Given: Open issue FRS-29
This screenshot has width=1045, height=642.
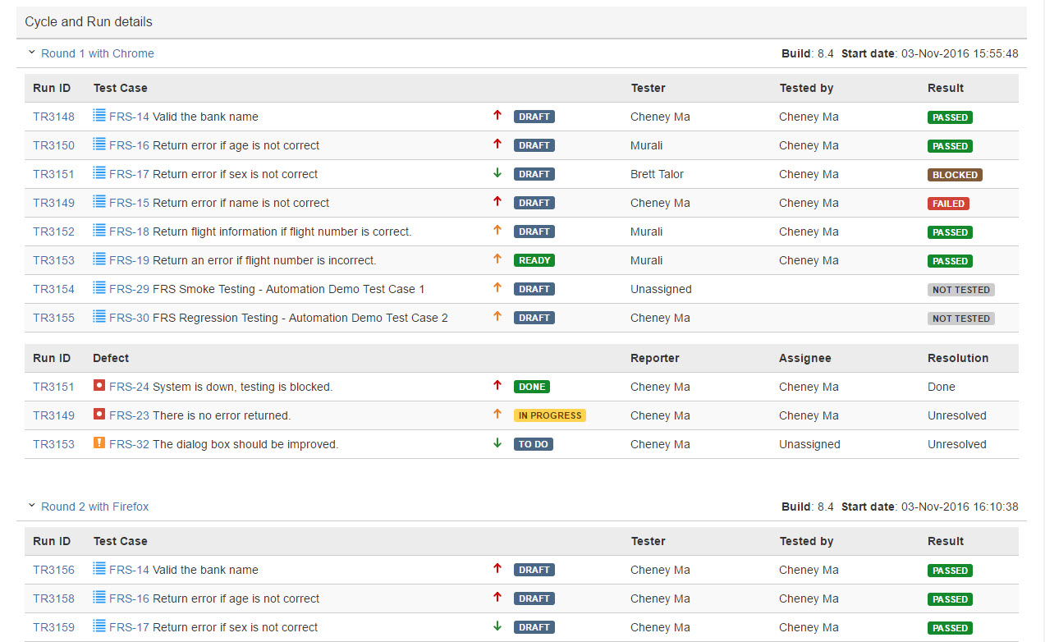Looking at the screenshot, I should point(129,289).
